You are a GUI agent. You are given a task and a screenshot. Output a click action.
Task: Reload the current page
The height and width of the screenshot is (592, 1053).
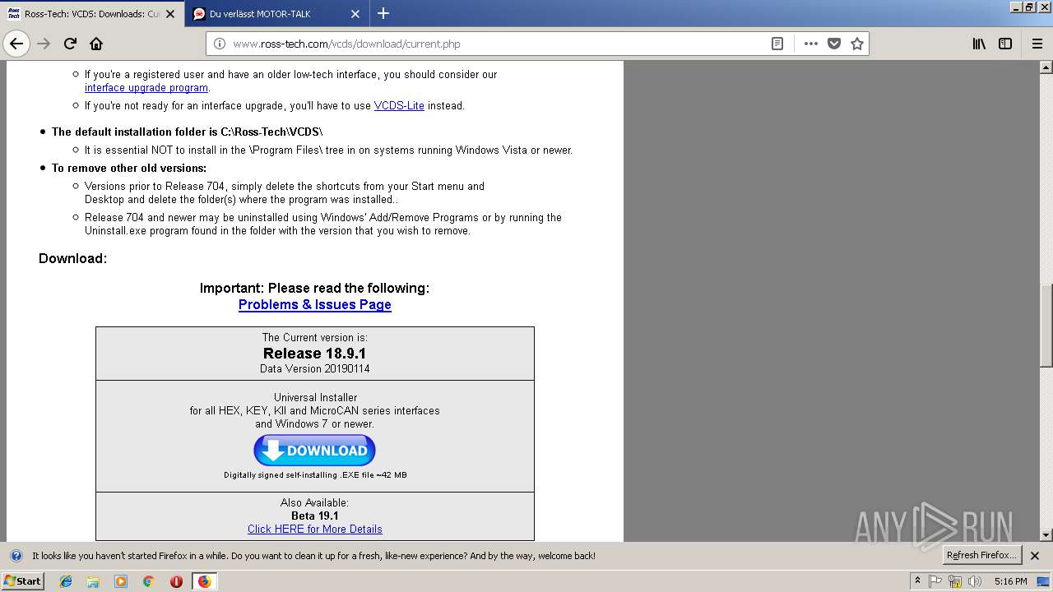(x=70, y=44)
